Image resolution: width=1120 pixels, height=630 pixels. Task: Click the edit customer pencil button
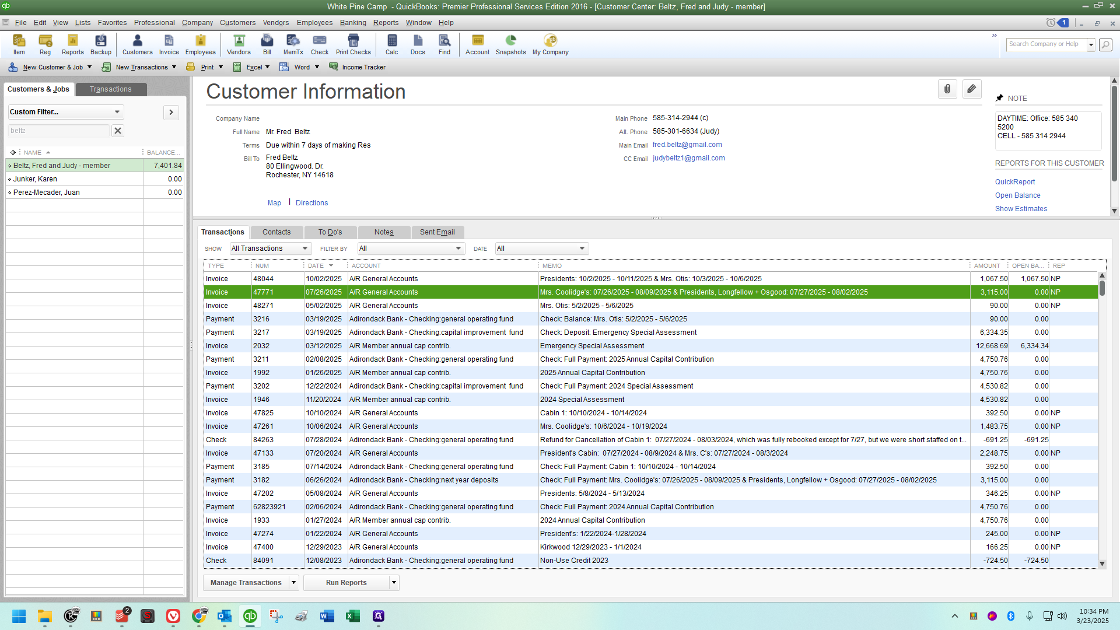pos(972,89)
